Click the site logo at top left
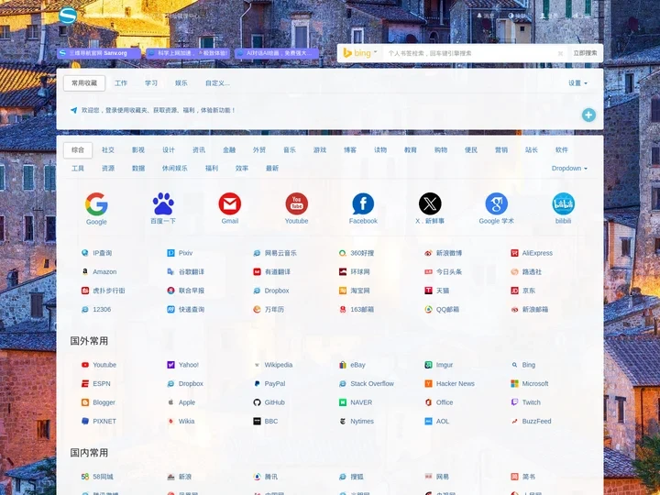660x495 pixels. click(68, 16)
